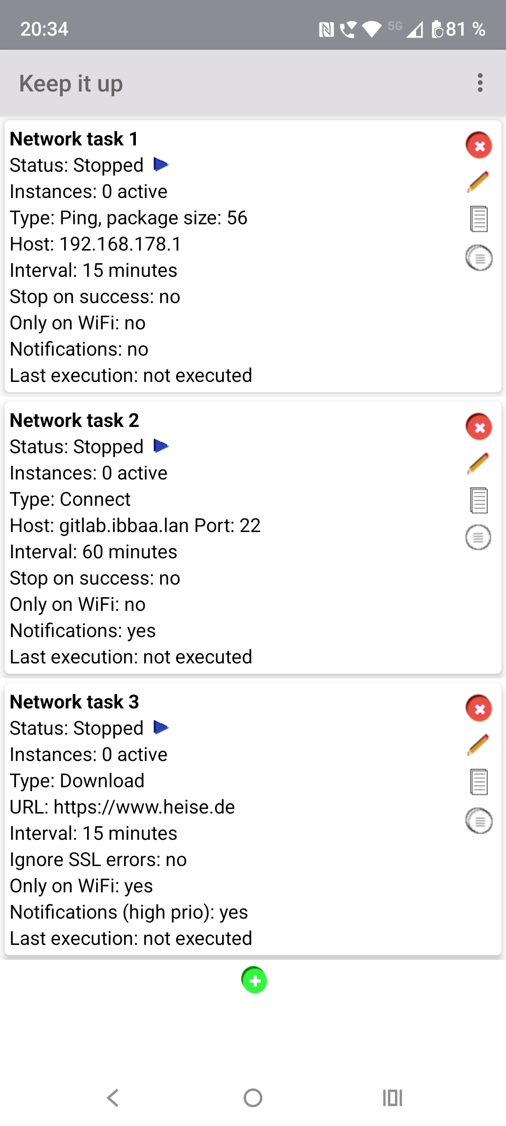Edit Network task 2 using pencil icon

[x=478, y=464]
